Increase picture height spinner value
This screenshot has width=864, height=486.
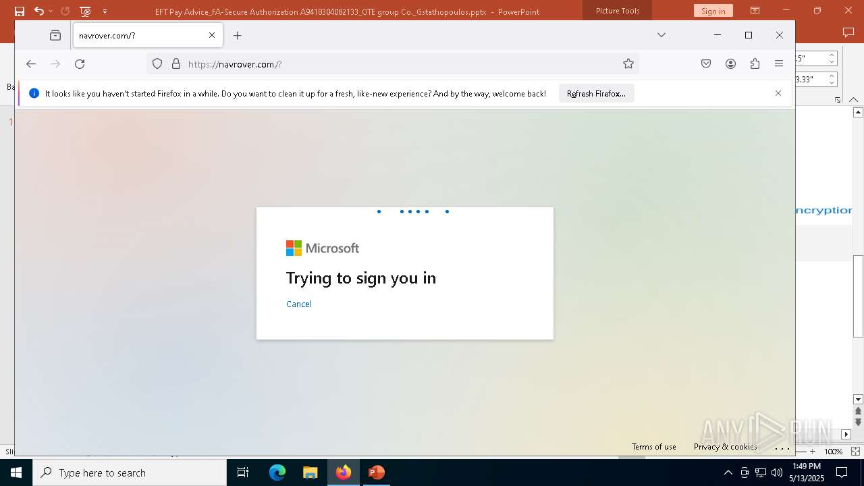pos(832,55)
